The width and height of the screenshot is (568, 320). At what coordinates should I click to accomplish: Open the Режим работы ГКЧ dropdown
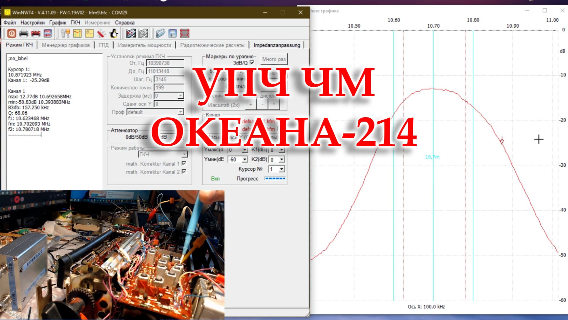click(184, 154)
